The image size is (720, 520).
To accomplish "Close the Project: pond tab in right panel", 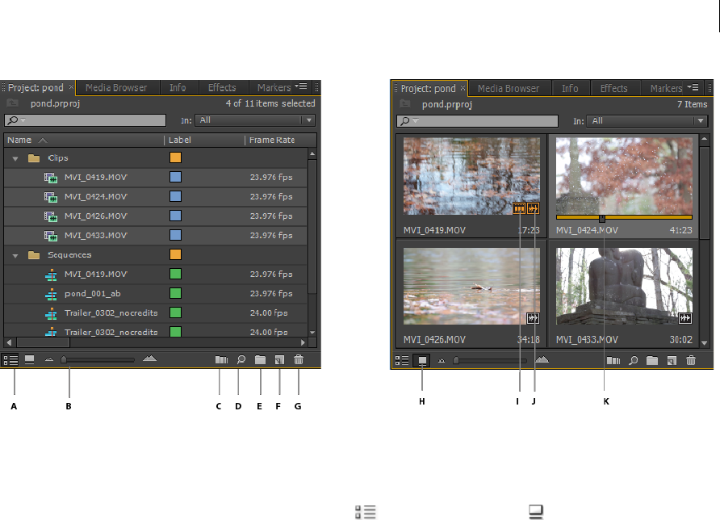I will (x=463, y=87).
